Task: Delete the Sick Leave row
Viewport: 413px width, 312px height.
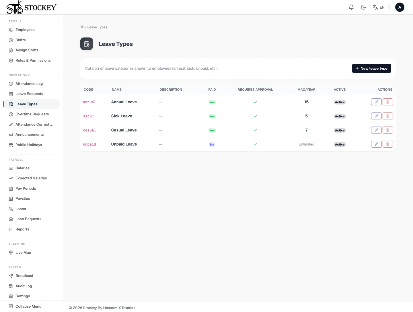Action: [388, 116]
